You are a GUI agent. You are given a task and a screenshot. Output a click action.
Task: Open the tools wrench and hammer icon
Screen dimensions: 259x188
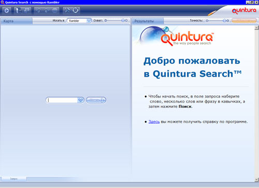tap(67, 10)
